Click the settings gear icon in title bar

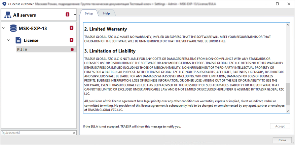(4, 4)
